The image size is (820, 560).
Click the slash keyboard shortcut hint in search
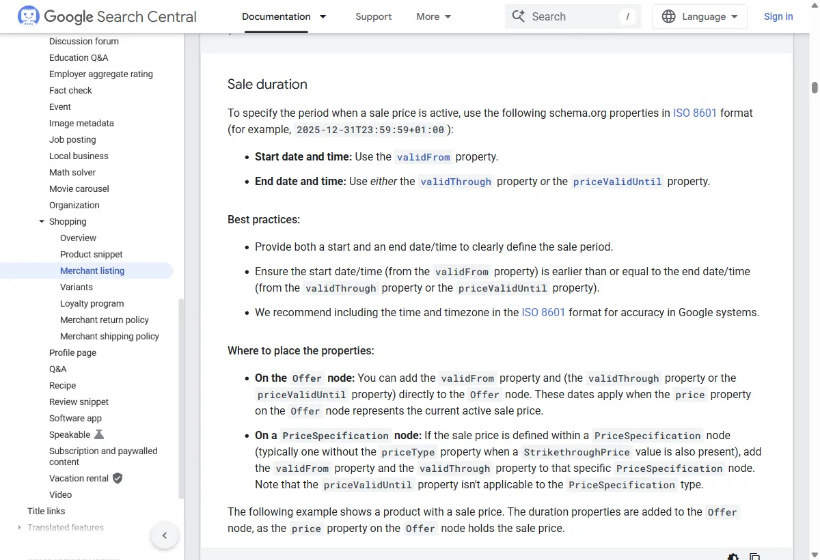tap(627, 16)
